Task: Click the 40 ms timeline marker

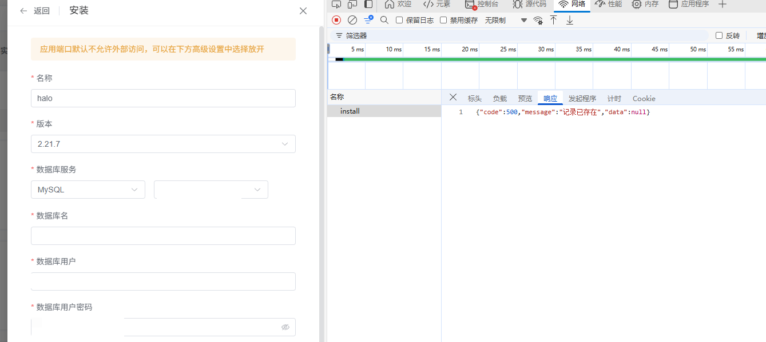Action: click(622, 50)
